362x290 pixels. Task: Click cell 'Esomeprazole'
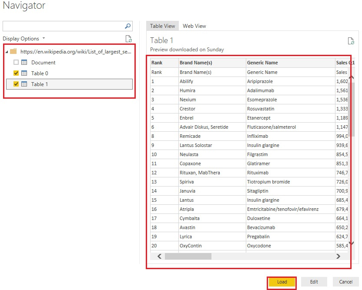pyautogui.click(x=291, y=100)
